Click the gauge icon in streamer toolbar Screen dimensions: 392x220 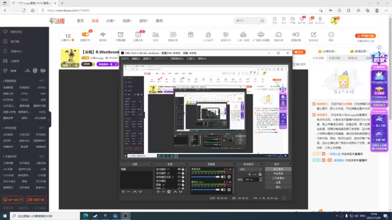(278, 34)
